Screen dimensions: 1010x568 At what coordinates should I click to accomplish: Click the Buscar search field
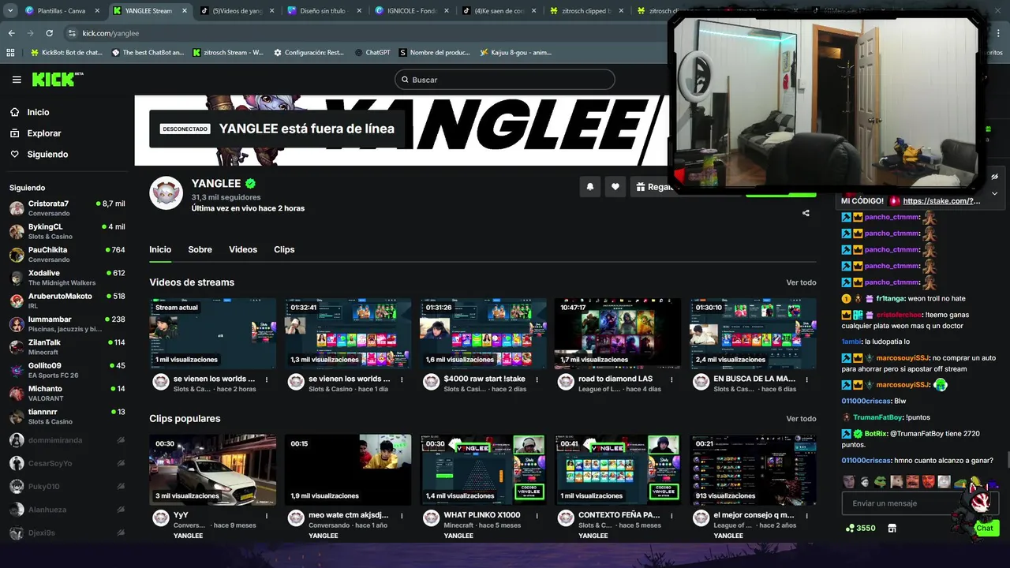pyautogui.click(x=505, y=80)
